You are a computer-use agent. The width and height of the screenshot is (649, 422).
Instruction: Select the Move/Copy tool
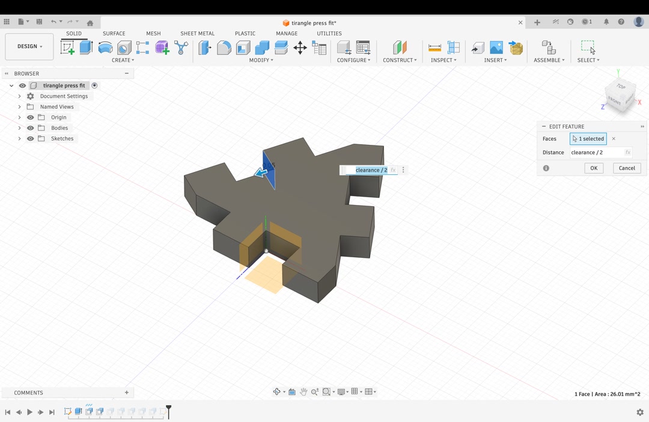click(300, 47)
